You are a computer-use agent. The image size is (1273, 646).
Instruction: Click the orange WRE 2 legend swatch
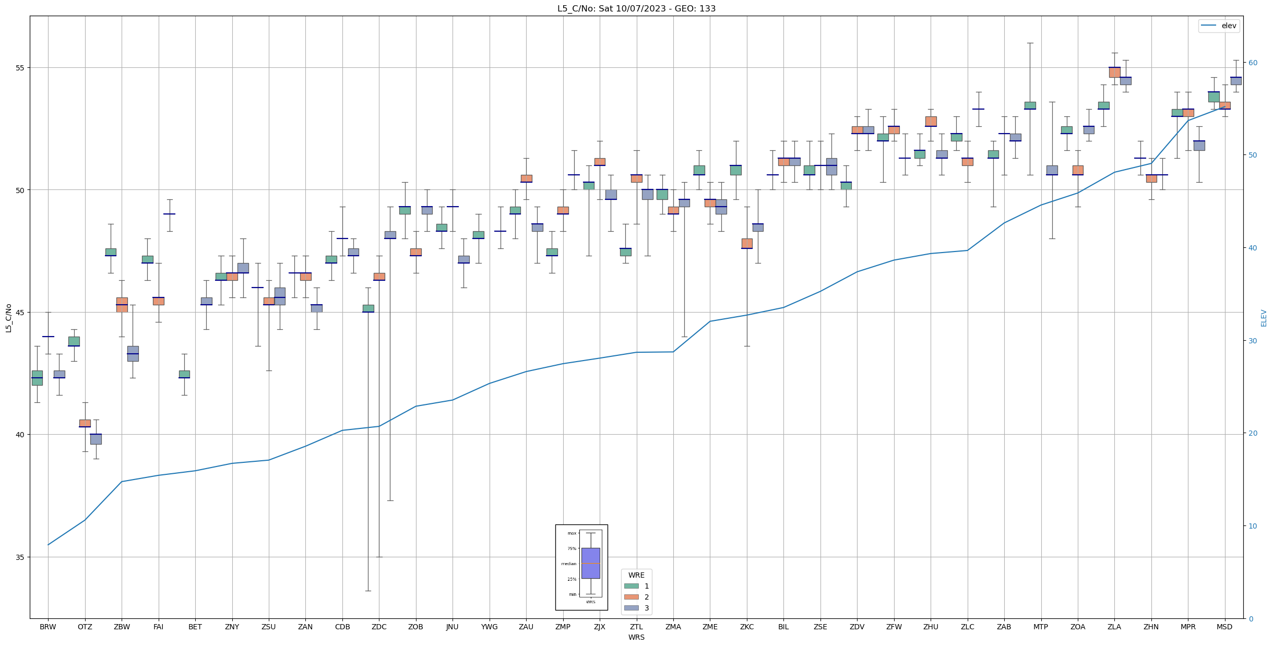coord(631,597)
